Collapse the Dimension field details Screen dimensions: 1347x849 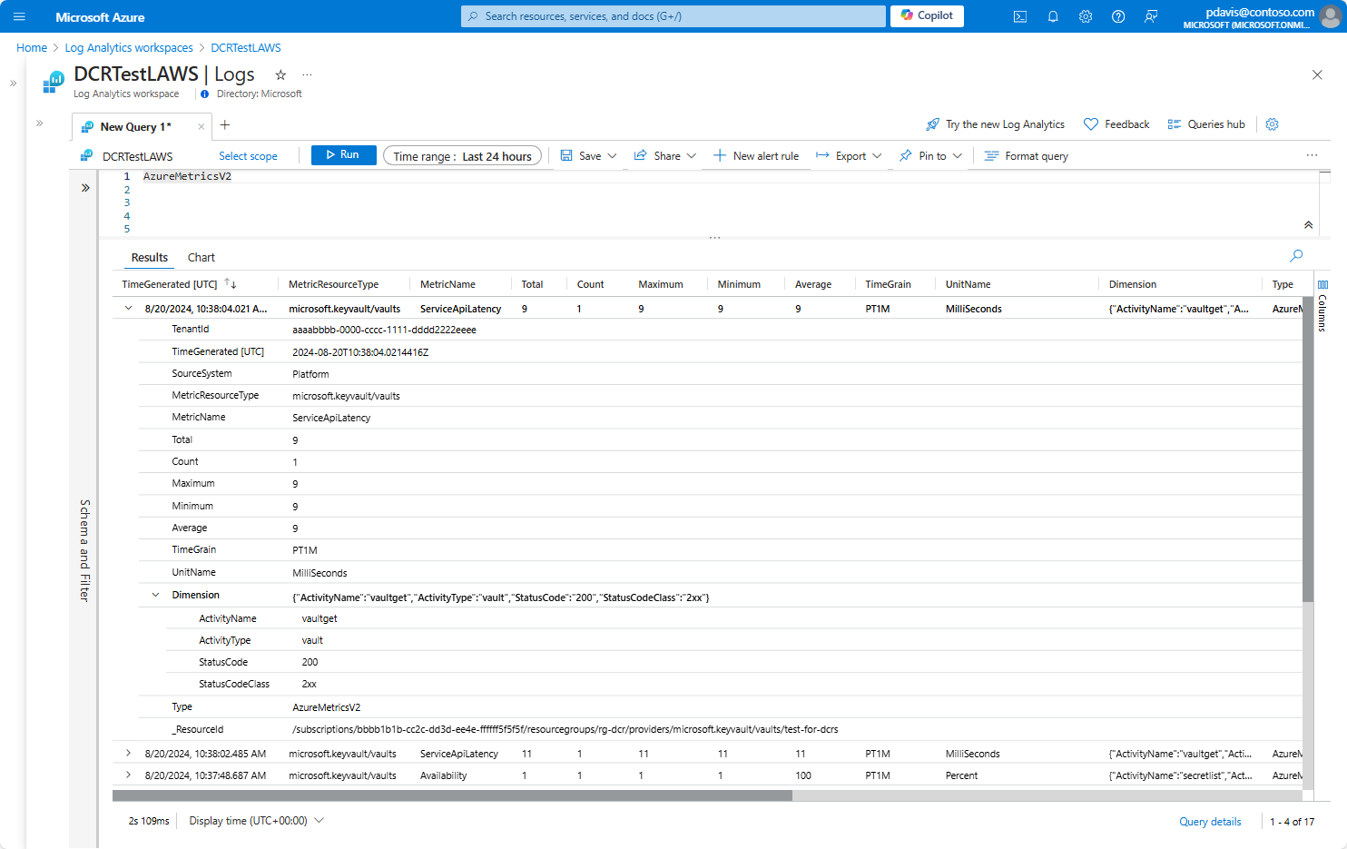coord(155,595)
